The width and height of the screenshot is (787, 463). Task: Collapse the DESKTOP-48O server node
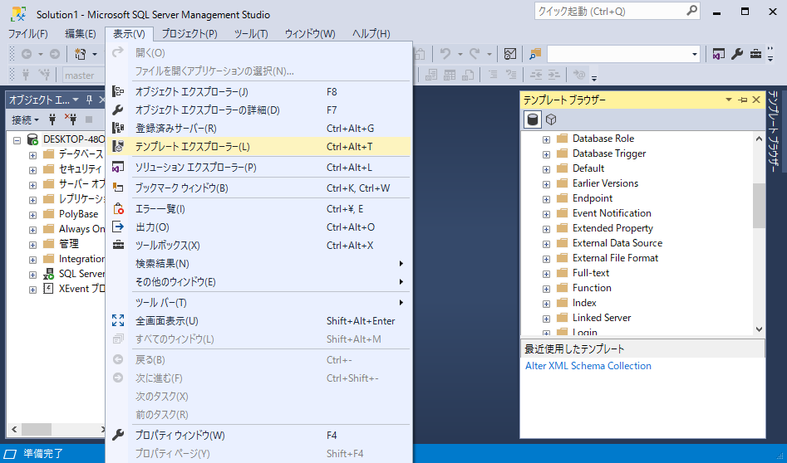click(x=17, y=140)
